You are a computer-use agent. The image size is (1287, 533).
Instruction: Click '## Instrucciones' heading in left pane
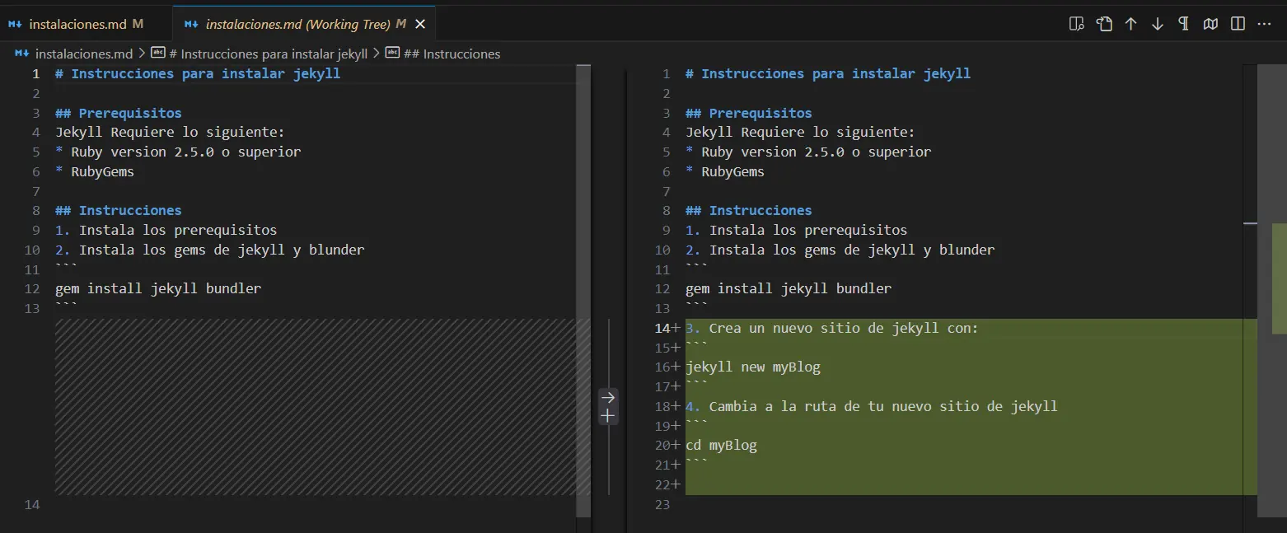[118, 210]
